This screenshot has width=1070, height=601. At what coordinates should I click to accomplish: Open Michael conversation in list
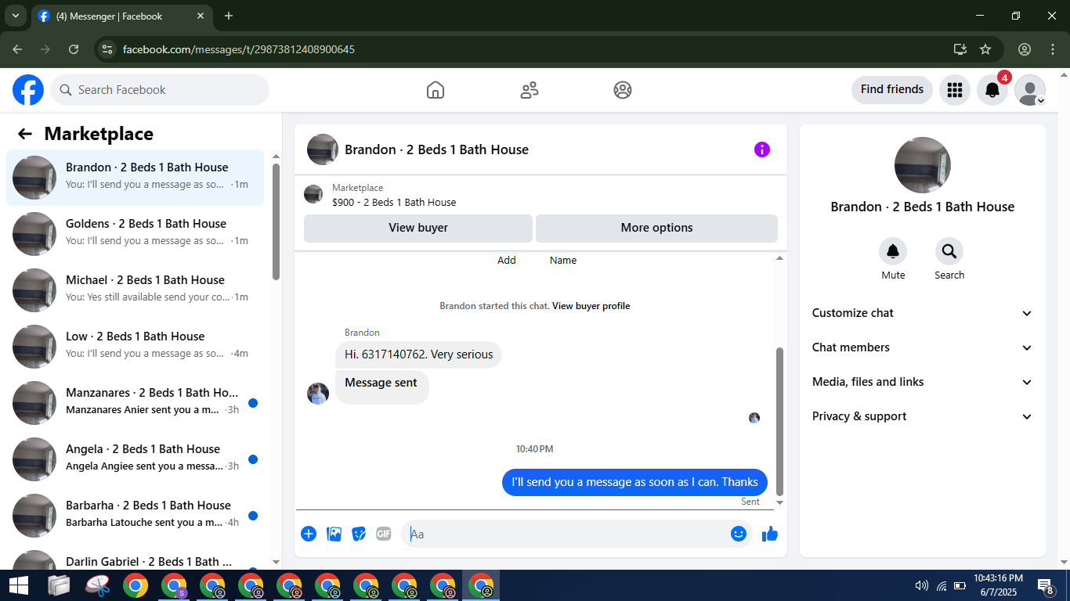coord(135,290)
